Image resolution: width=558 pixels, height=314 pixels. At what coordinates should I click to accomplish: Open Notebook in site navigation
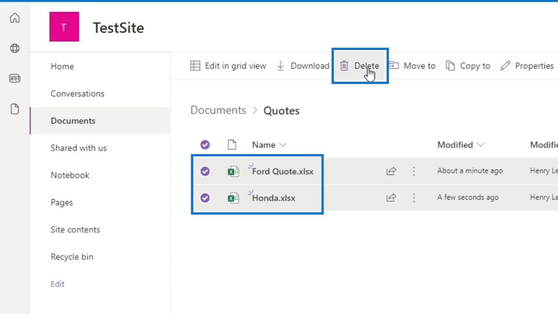coord(70,175)
